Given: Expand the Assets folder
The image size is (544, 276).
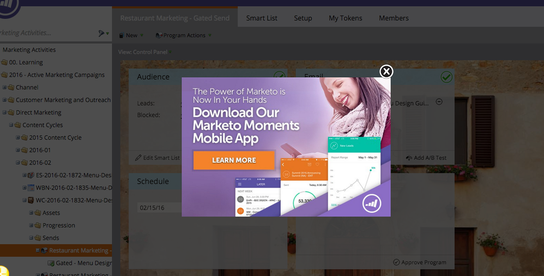Looking at the screenshot, I should pos(31,213).
